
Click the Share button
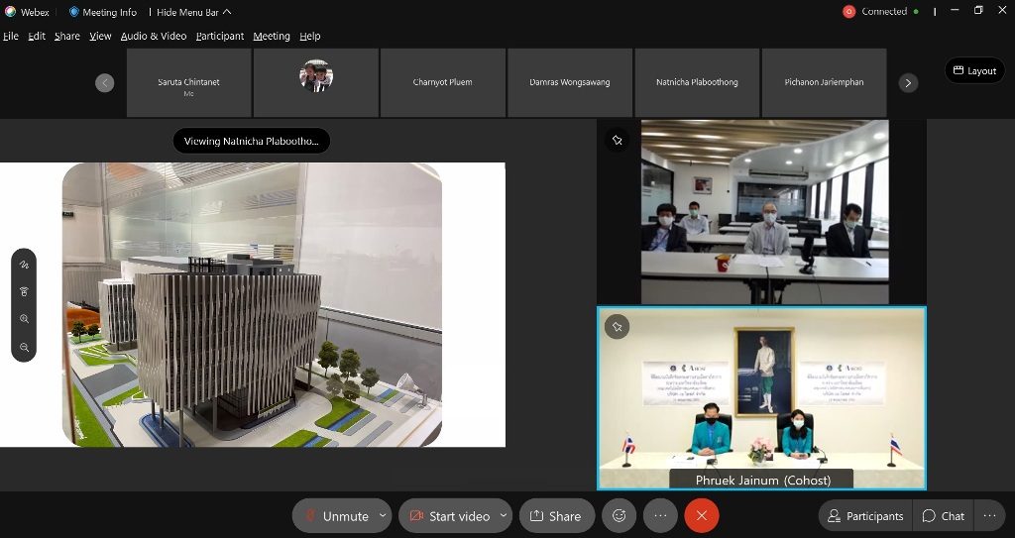(x=556, y=516)
